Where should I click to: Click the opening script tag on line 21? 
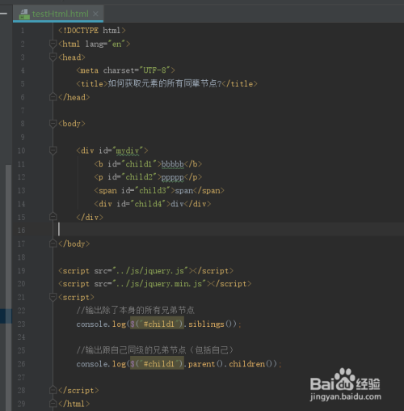coord(76,297)
